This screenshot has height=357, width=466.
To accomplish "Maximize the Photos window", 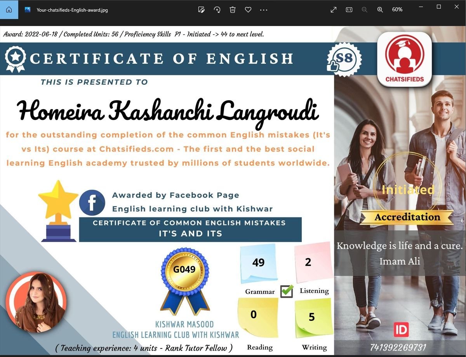I will pyautogui.click(x=439, y=7).
